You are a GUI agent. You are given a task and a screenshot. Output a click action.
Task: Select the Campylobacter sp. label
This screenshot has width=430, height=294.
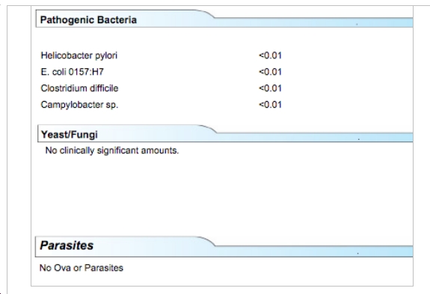(79, 105)
